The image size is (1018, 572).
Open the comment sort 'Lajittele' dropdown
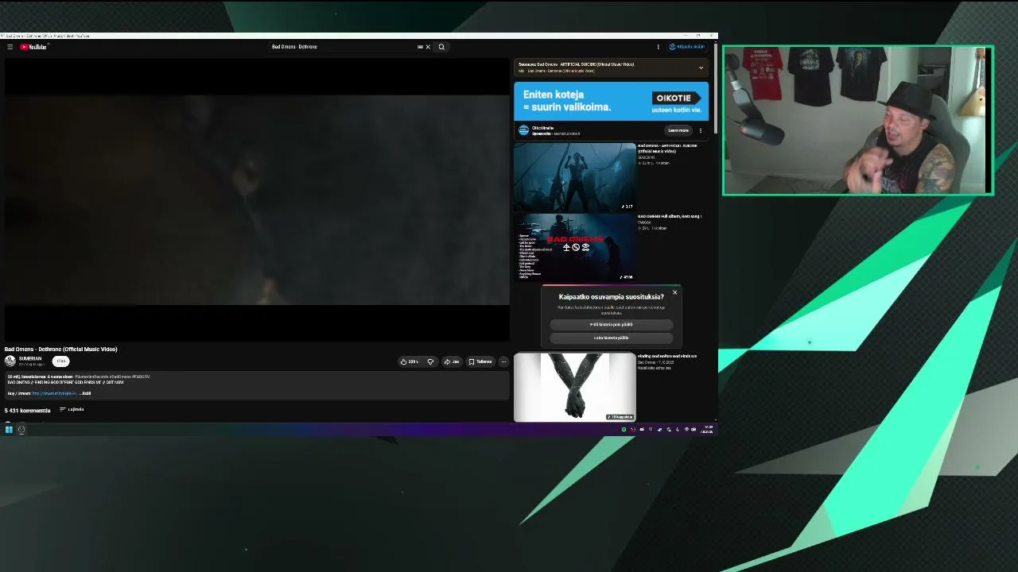pyautogui.click(x=72, y=410)
